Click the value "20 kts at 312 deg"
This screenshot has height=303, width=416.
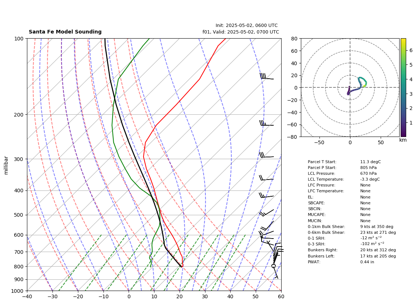tap(378, 250)
